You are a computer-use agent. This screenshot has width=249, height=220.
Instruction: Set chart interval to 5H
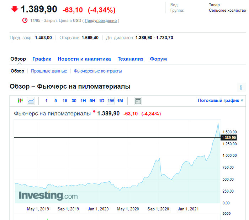pos(92,101)
